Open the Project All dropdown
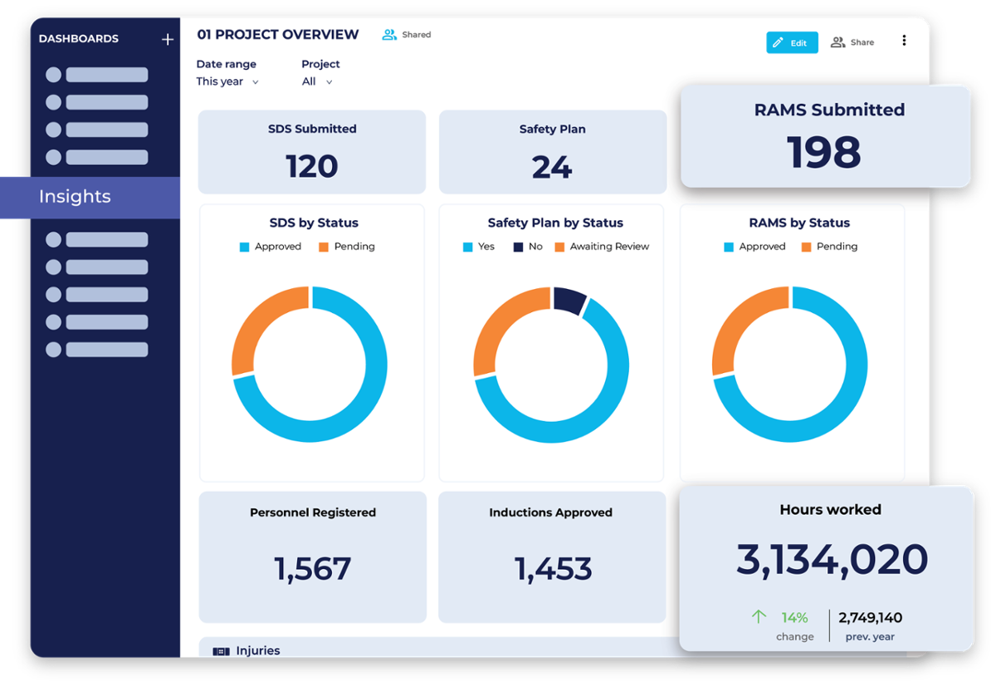Viewport: 996px width, 686px height. click(x=316, y=81)
